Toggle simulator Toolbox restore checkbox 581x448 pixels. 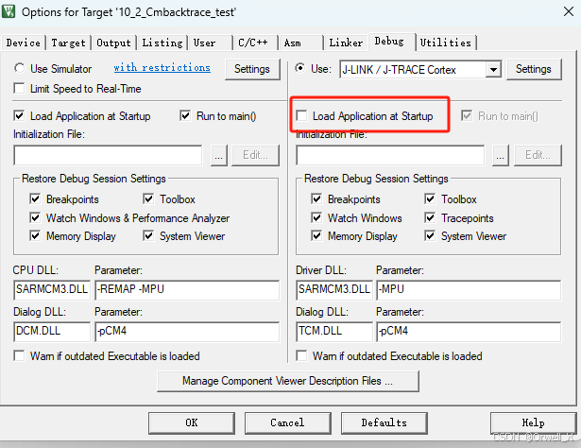(x=148, y=199)
